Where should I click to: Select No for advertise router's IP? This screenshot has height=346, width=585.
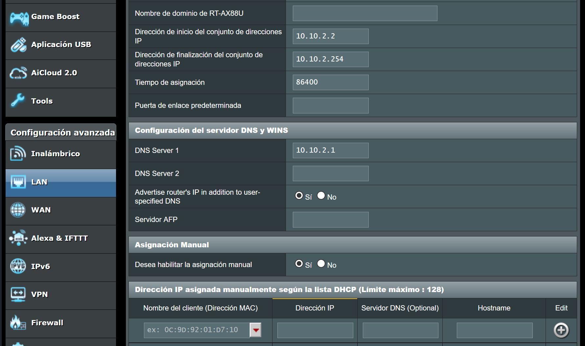321,196
